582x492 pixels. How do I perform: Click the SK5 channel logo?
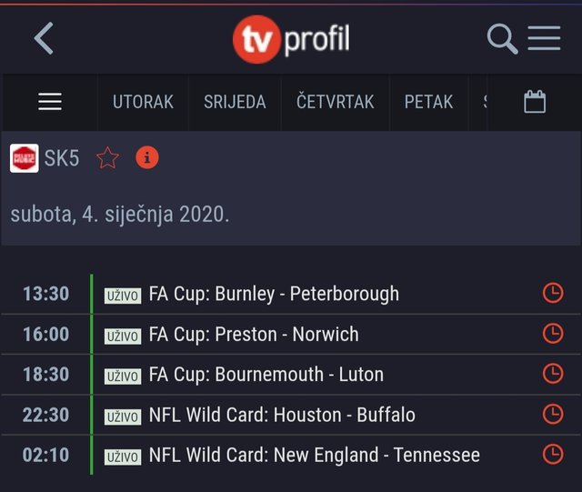pos(25,158)
